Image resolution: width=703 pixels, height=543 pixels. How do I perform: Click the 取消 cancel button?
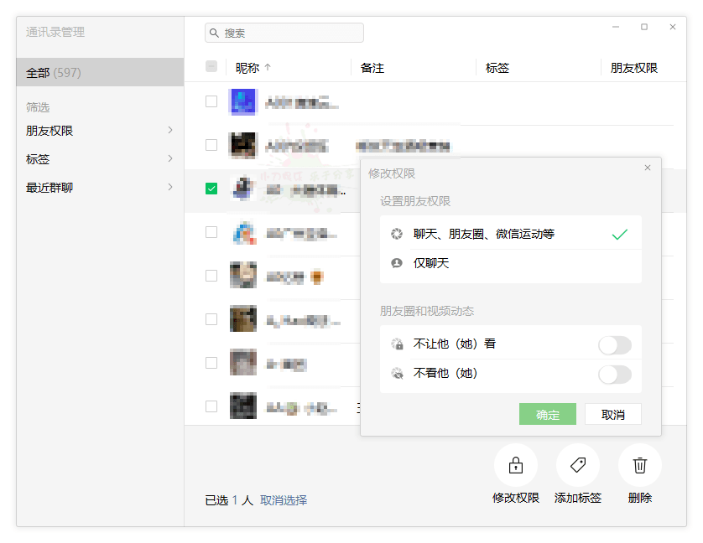(612, 414)
